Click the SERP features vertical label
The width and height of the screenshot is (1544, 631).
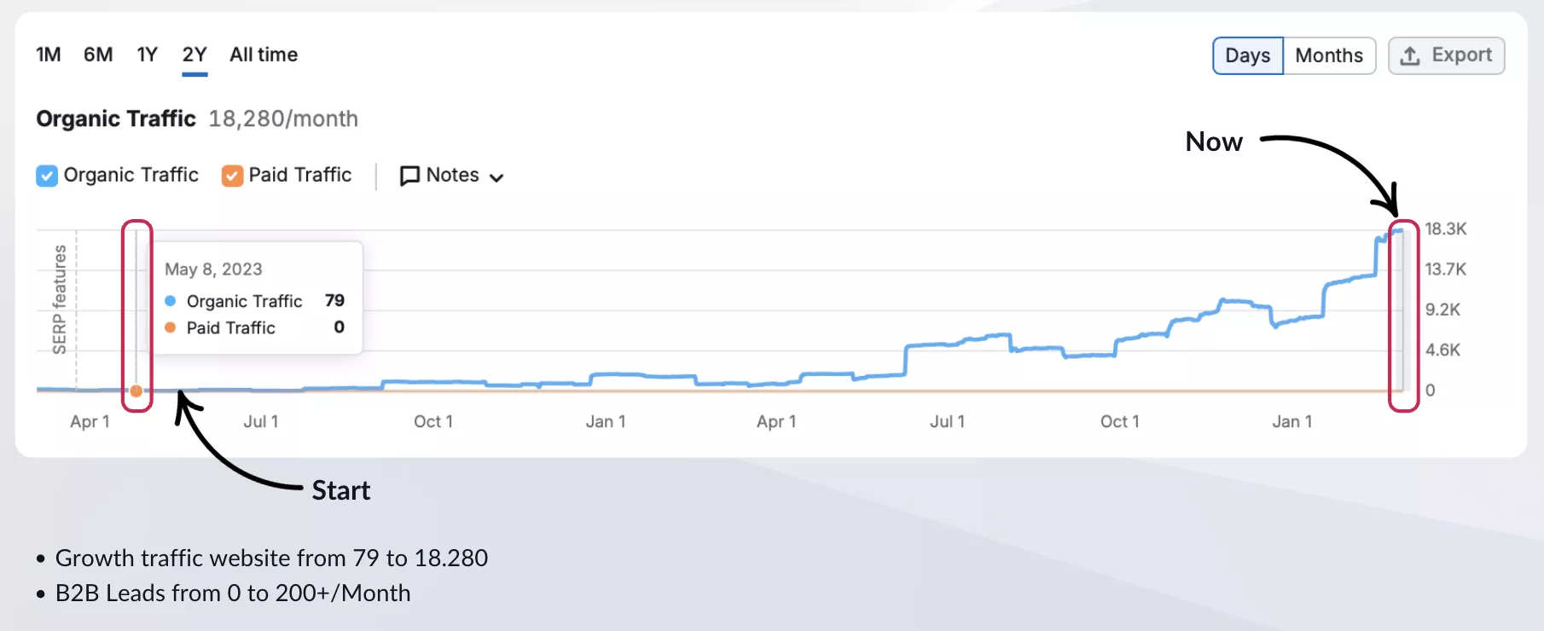[59, 299]
